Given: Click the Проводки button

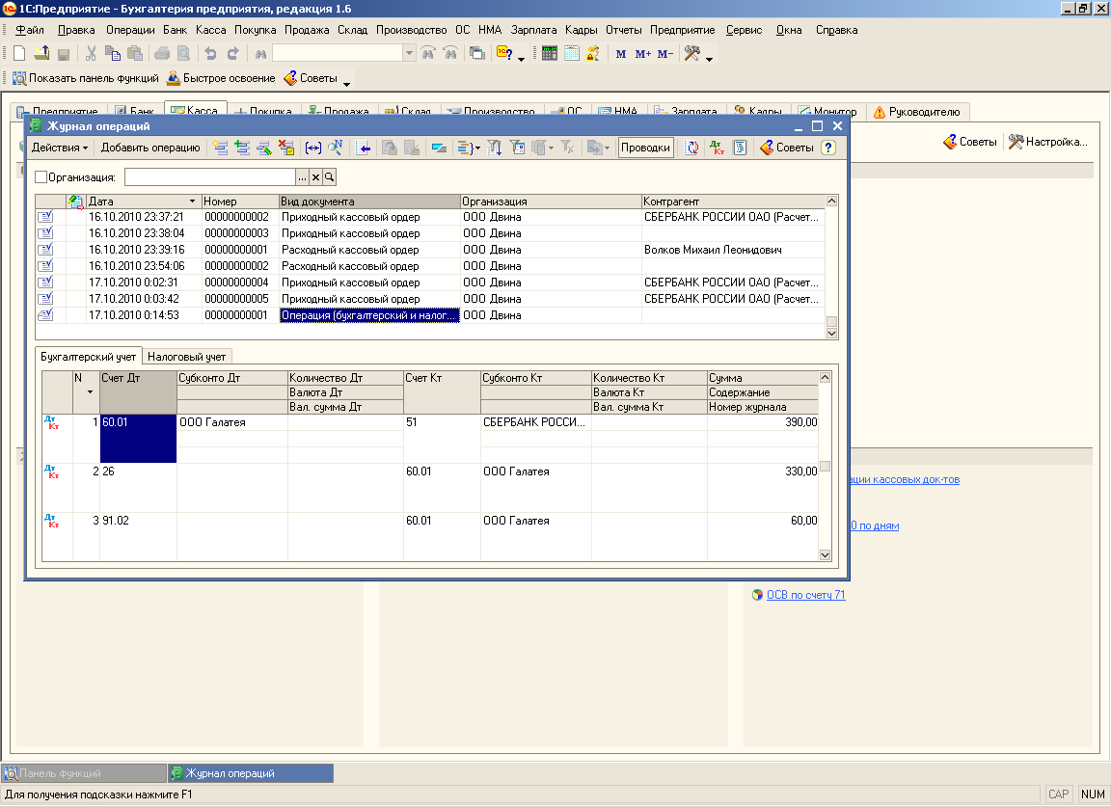Looking at the screenshot, I should 645,148.
